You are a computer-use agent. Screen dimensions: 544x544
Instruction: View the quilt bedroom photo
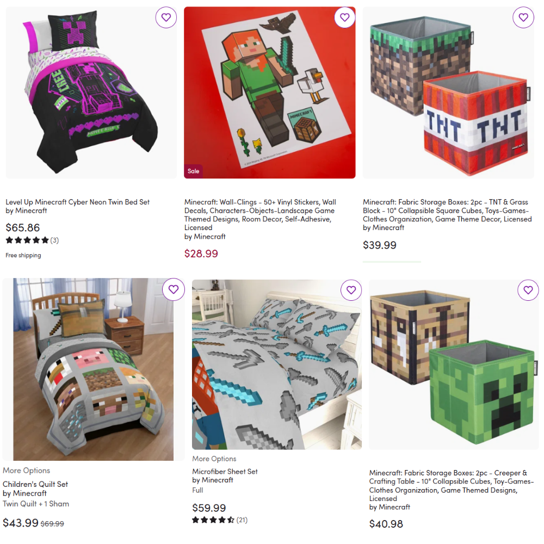pyautogui.click(x=94, y=369)
